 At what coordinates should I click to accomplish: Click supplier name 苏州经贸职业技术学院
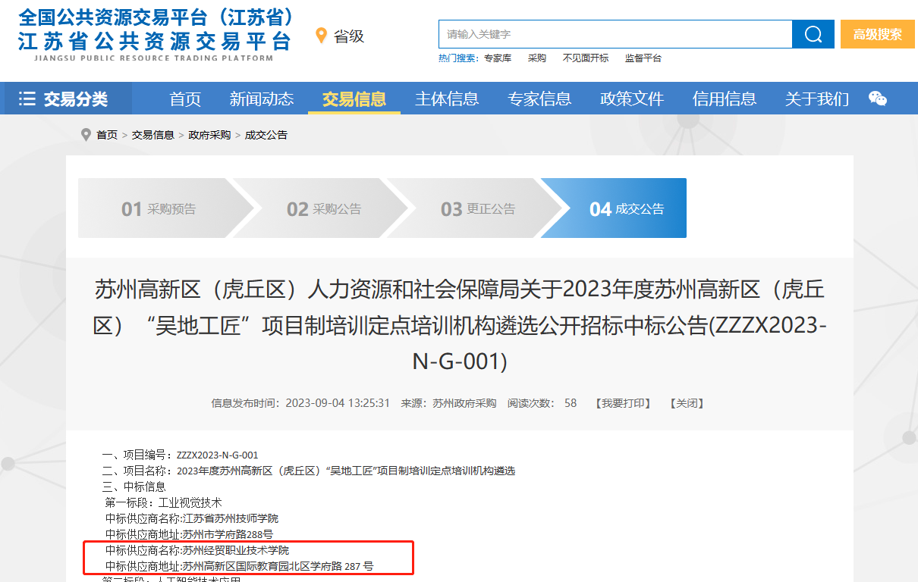[x=236, y=550]
